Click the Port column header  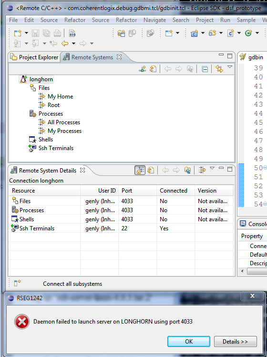[138, 191]
